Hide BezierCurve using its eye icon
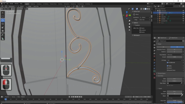This screenshot has width=185, height=104. tap(183, 13)
